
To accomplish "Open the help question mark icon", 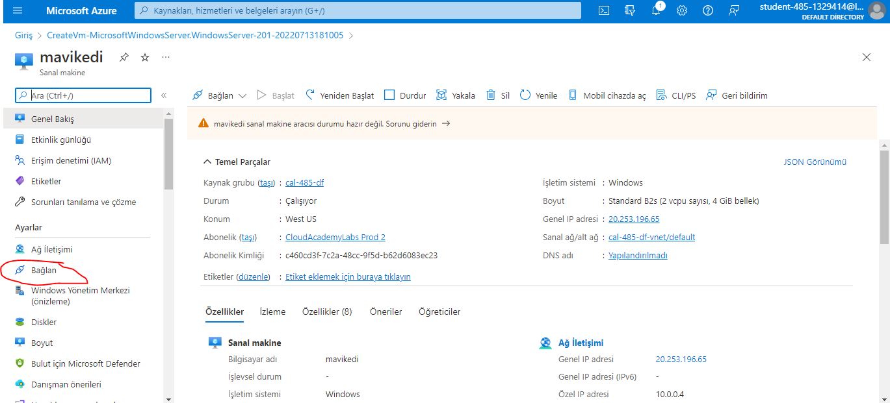I will (708, 10).
